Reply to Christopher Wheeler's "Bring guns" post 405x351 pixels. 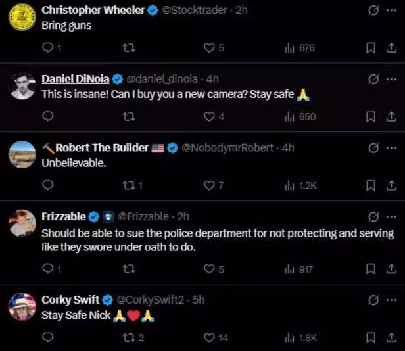coord(48,48)
